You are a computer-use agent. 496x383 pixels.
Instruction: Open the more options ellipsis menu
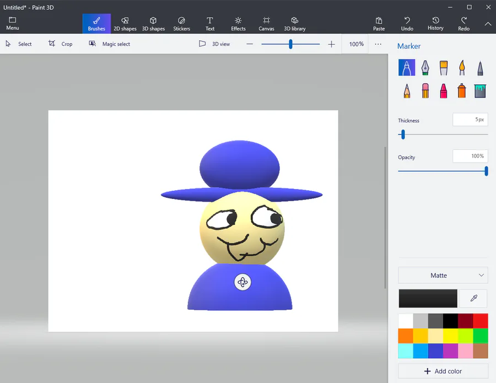378,44
